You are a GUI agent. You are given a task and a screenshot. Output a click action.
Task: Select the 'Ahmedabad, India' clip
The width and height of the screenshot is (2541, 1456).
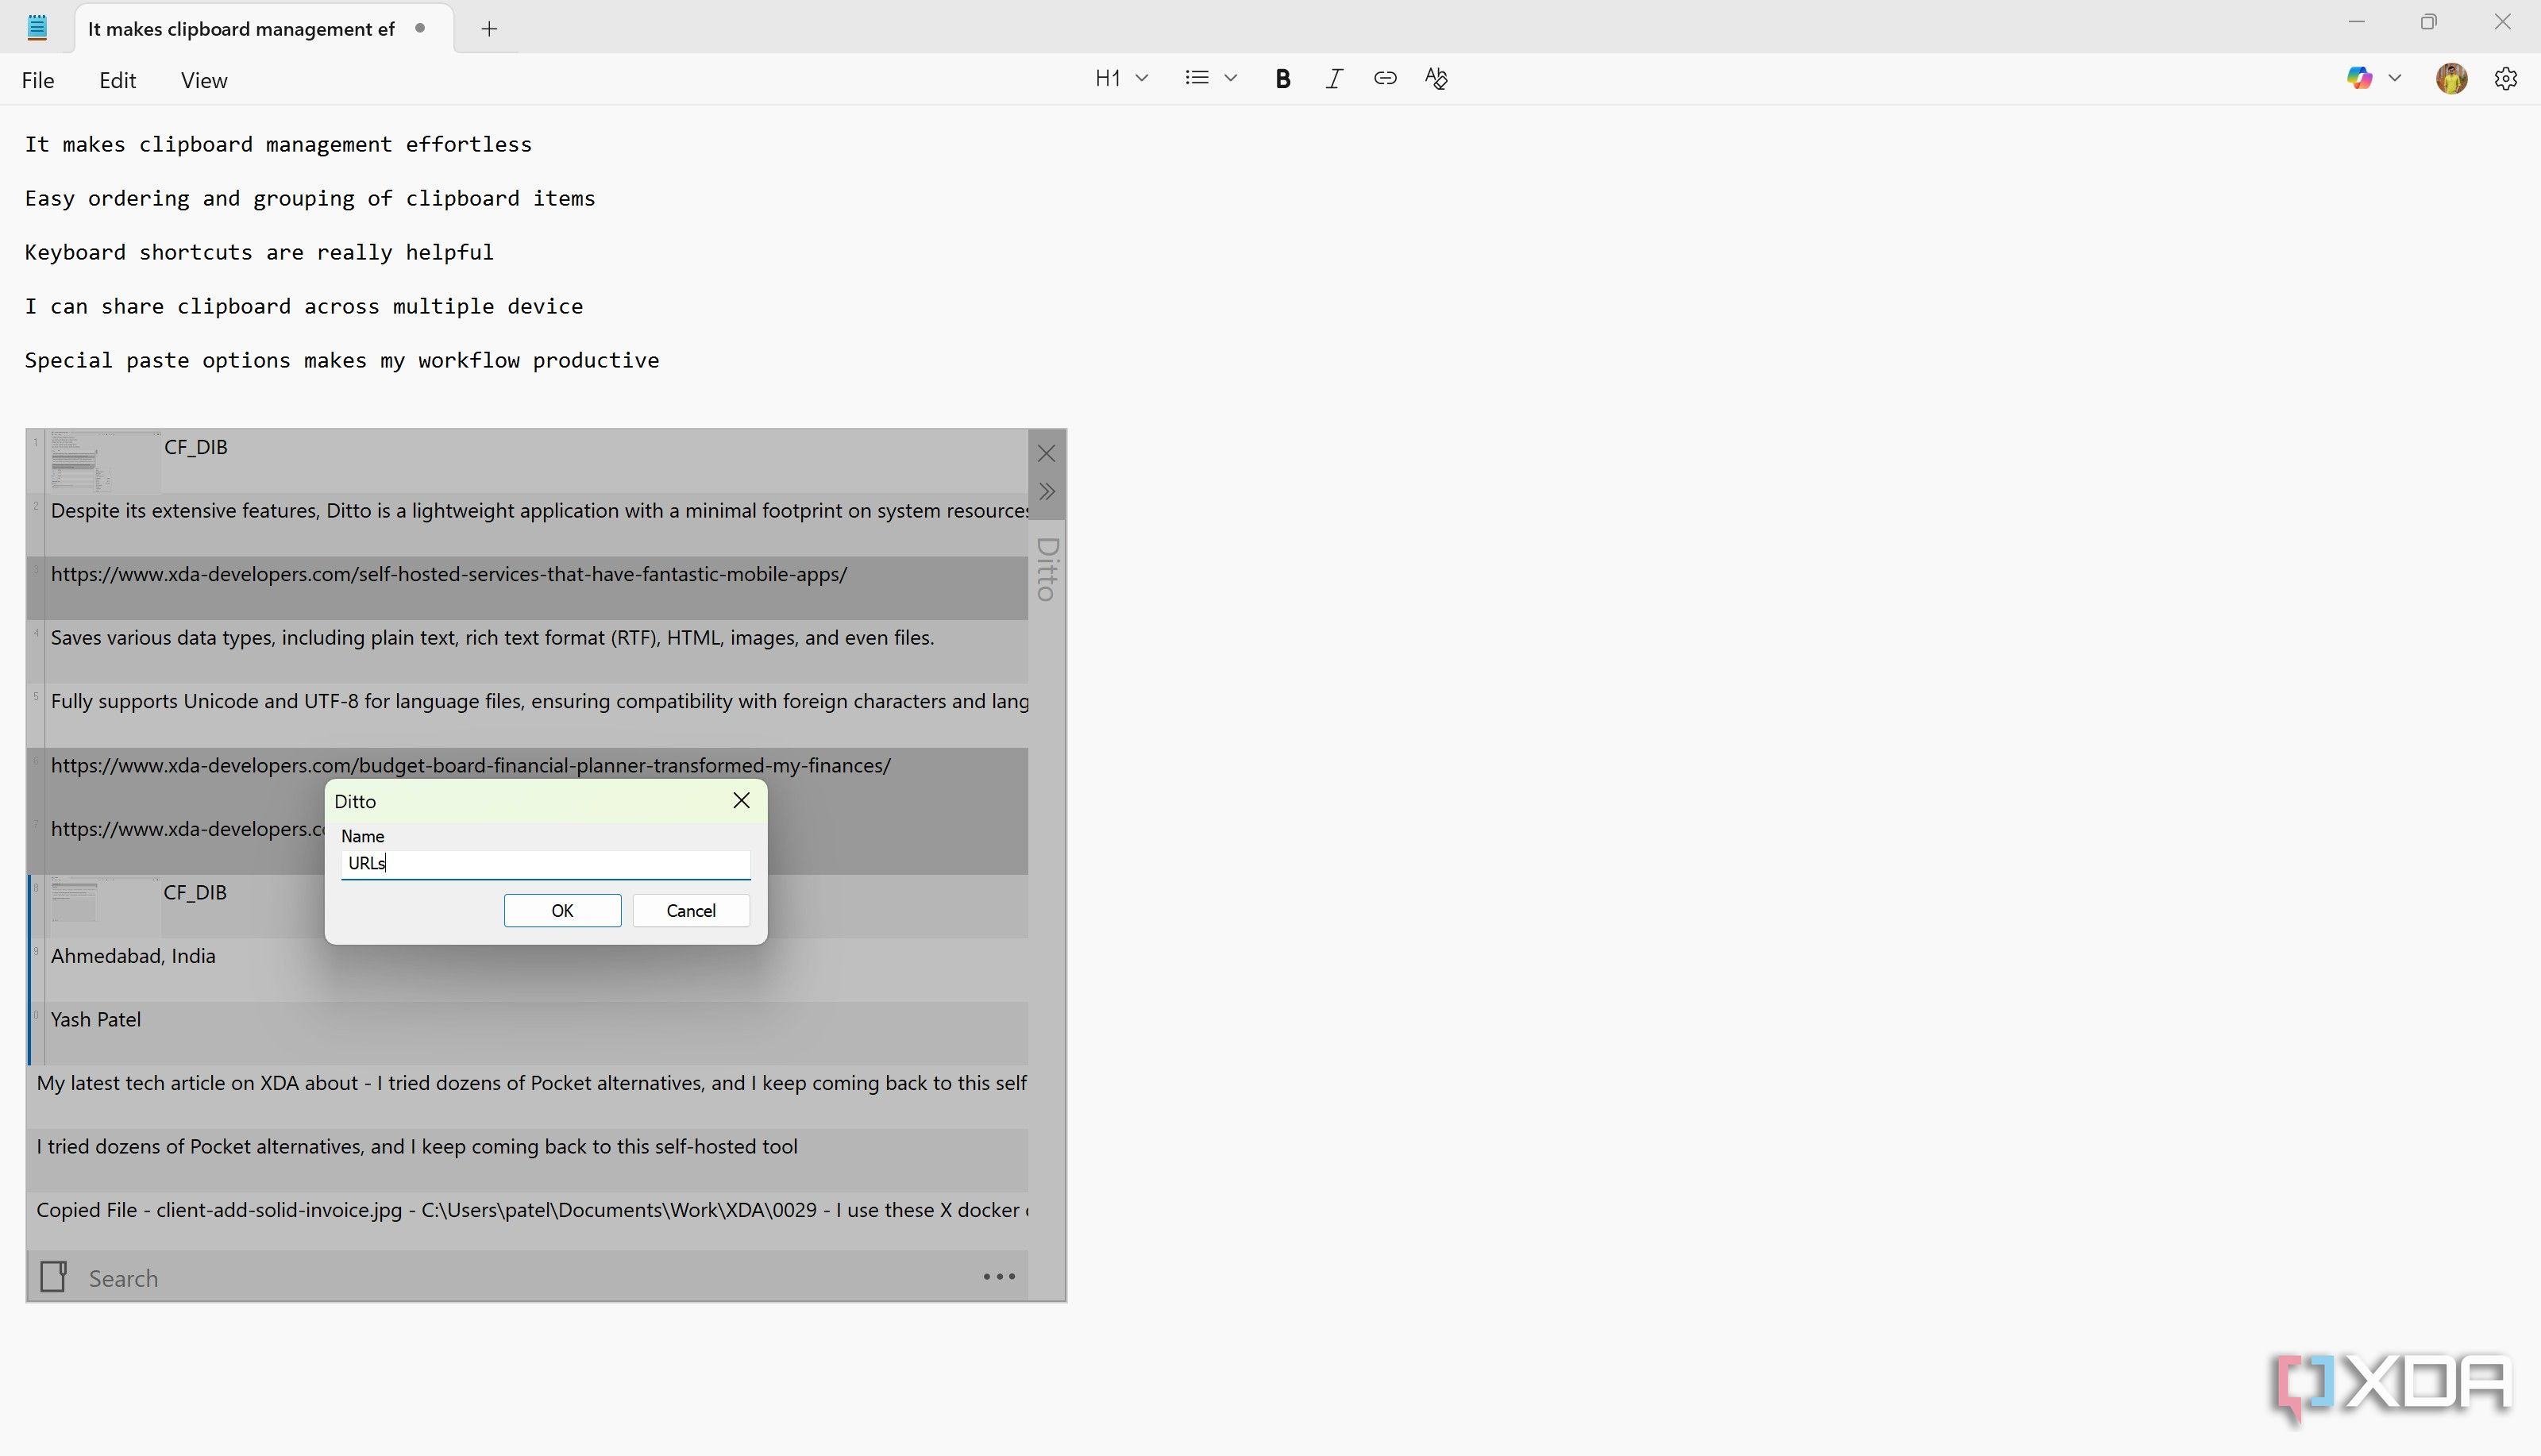coord(529,970)
